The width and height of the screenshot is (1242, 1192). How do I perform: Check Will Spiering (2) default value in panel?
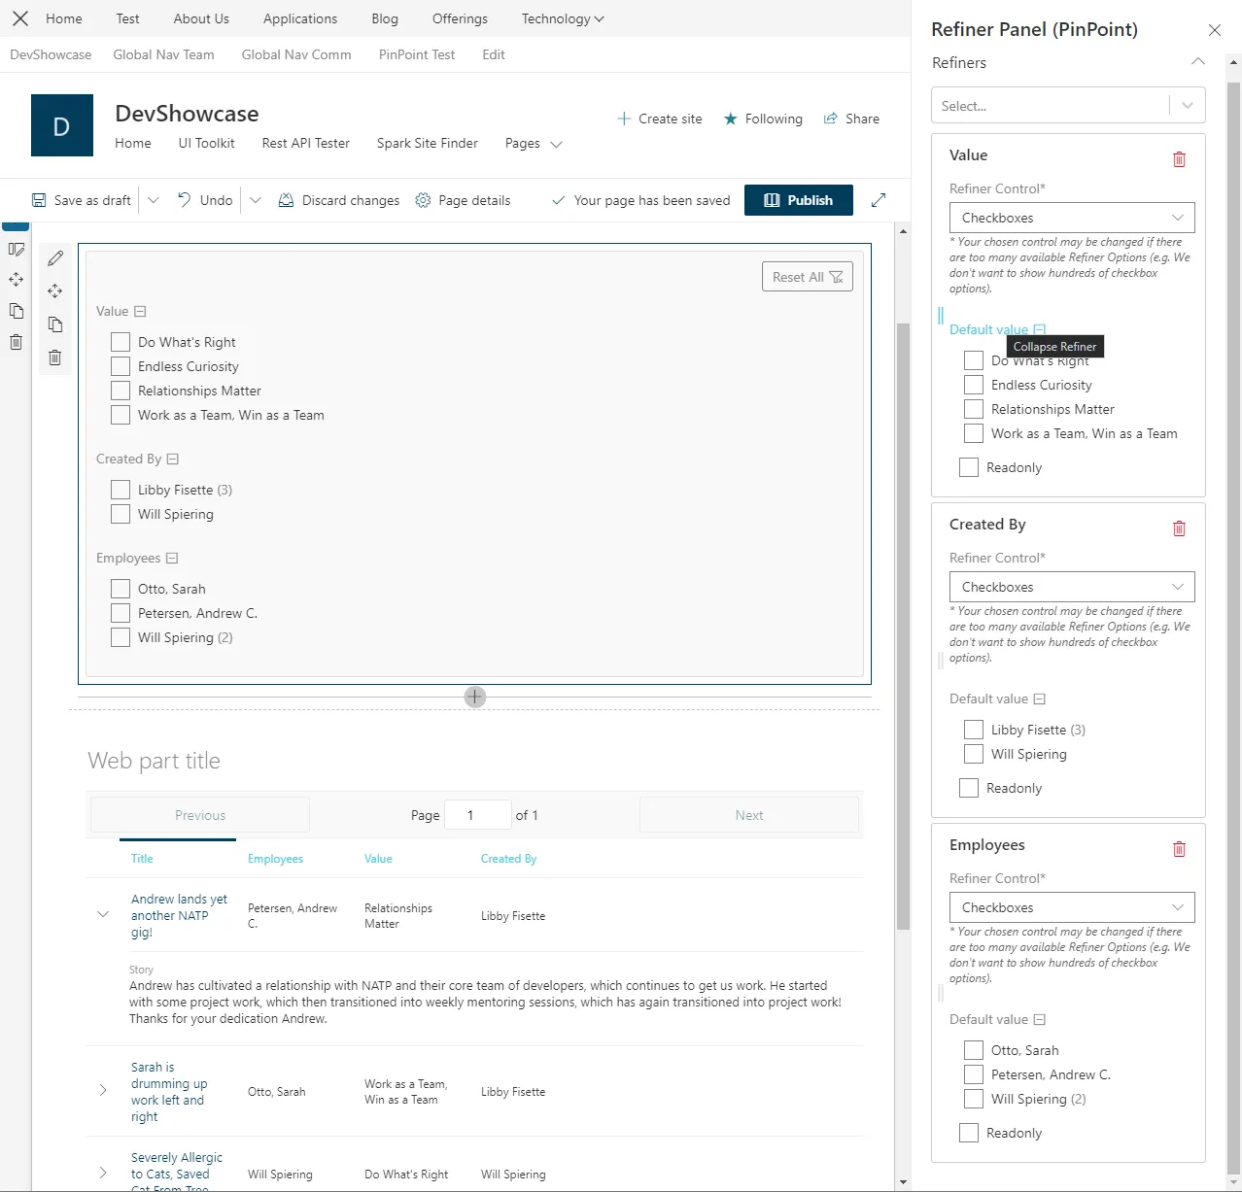coord(974,1099)
